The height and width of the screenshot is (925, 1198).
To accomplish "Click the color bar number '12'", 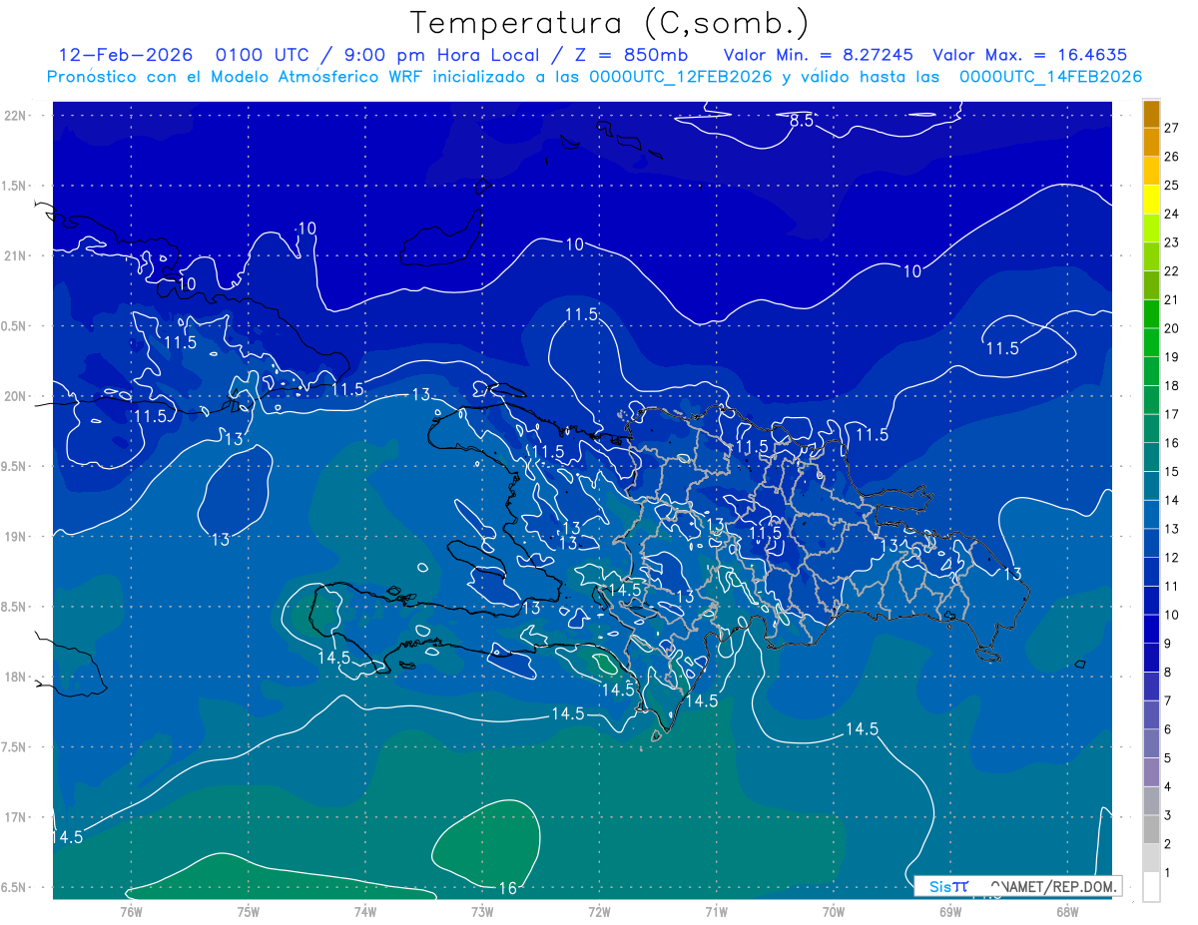I will coord(1171,558).
